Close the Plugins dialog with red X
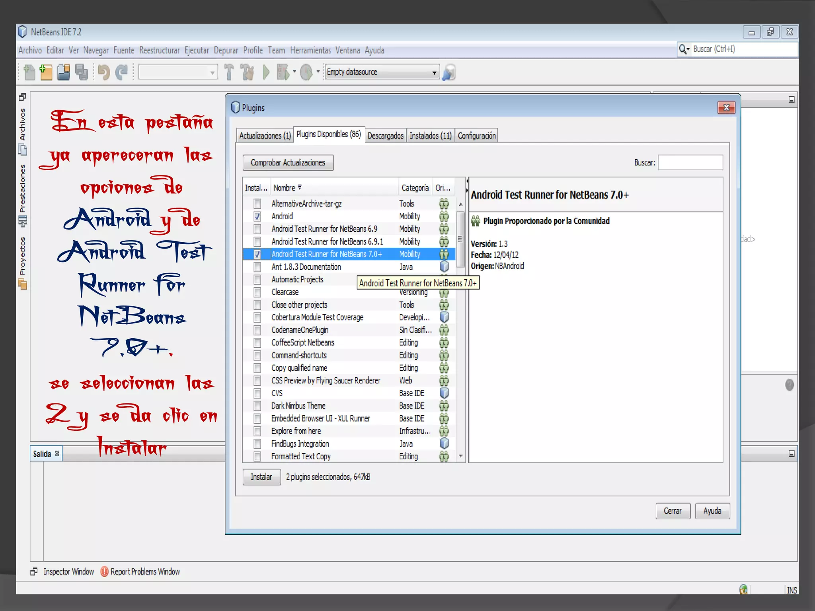This screenshot has height=611, width=815. click(726, 107)
